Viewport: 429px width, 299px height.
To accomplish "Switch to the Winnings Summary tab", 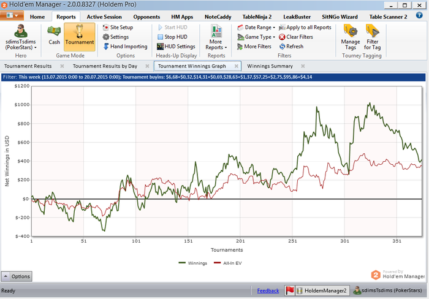I will click(x=270, y=66).
